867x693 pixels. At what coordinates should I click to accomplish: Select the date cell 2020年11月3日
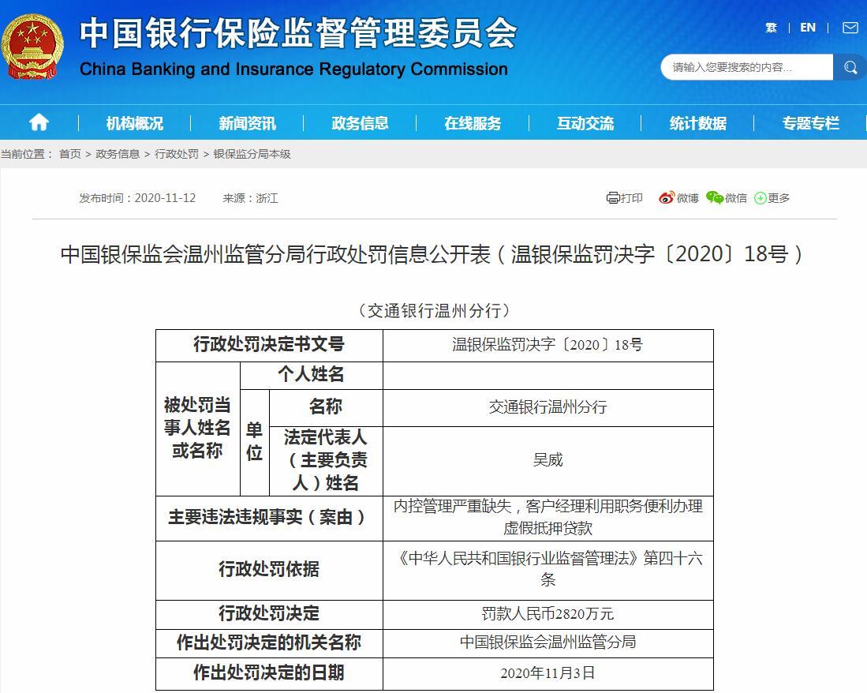548,673
